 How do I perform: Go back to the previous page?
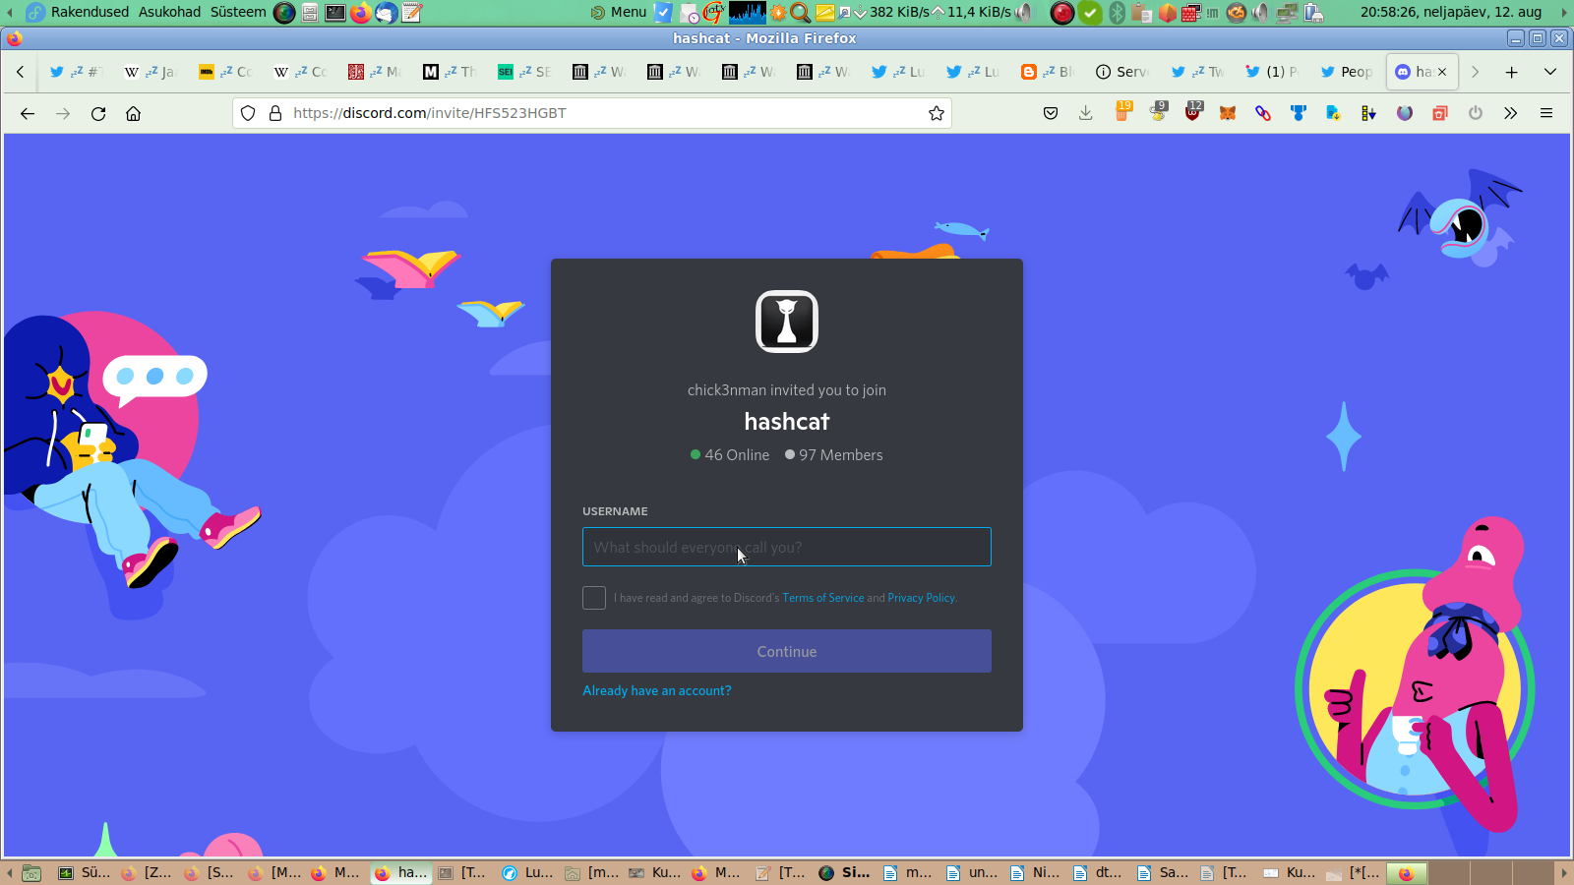pos(28,113)
